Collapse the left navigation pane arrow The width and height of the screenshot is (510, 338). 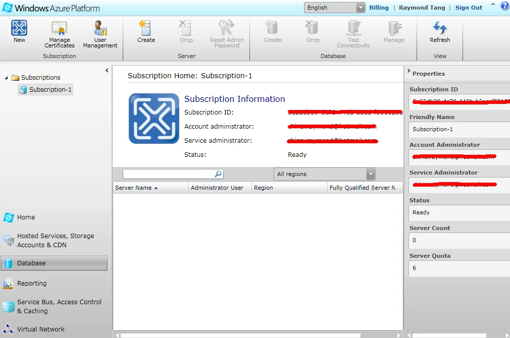[x=107, y=71]
